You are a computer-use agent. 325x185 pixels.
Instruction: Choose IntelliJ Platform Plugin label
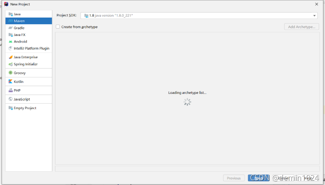click(31, 48)
